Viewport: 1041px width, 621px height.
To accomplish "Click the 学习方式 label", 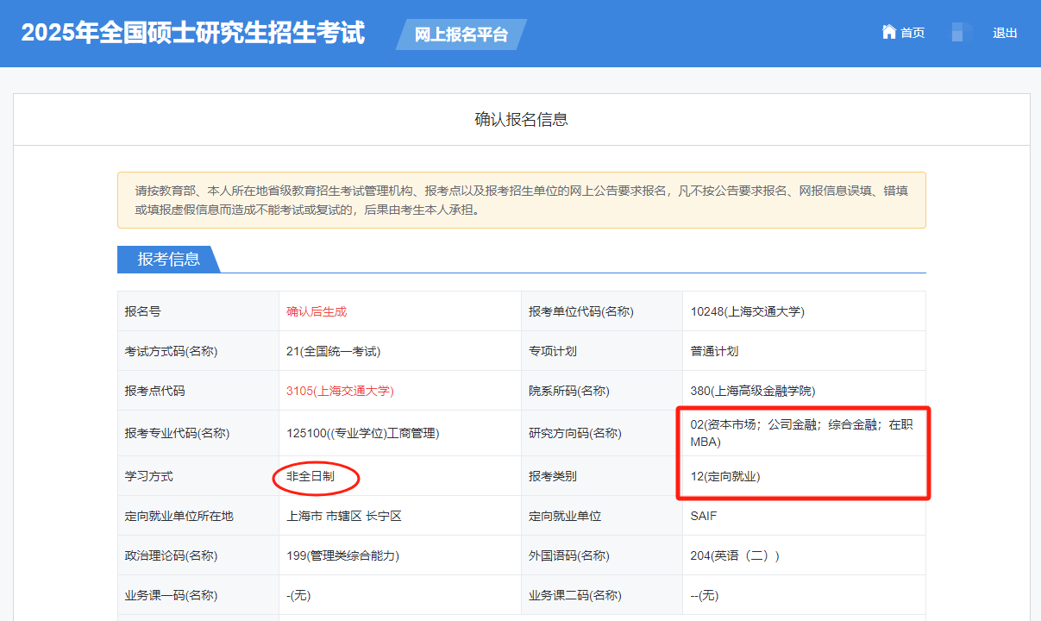I will tap(148, 476).
